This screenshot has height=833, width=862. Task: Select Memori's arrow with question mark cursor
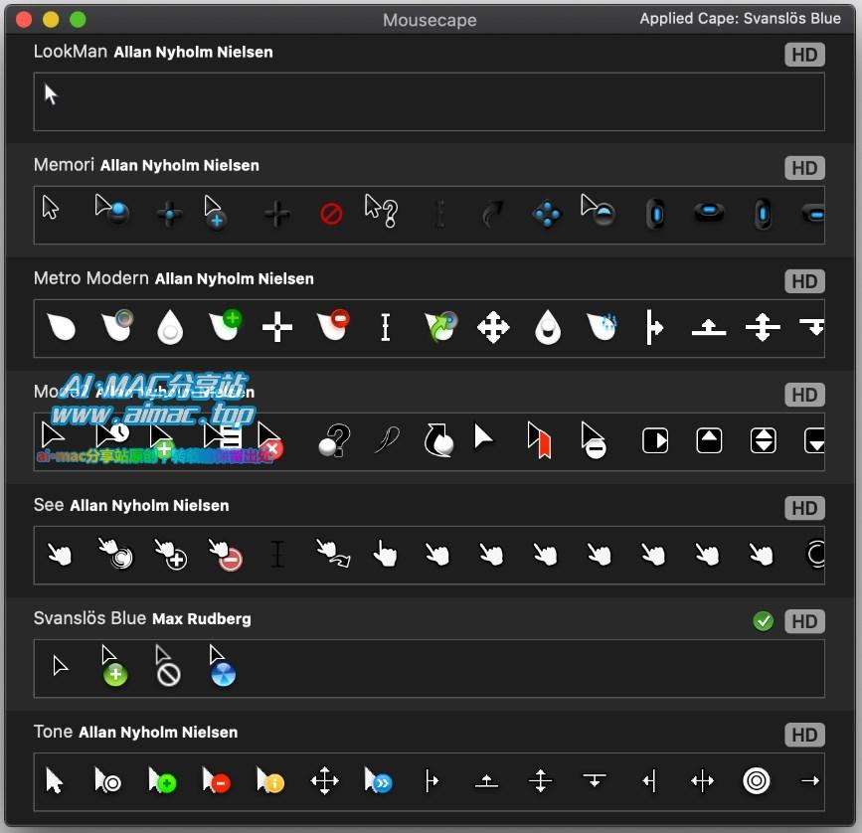point(381,211)
